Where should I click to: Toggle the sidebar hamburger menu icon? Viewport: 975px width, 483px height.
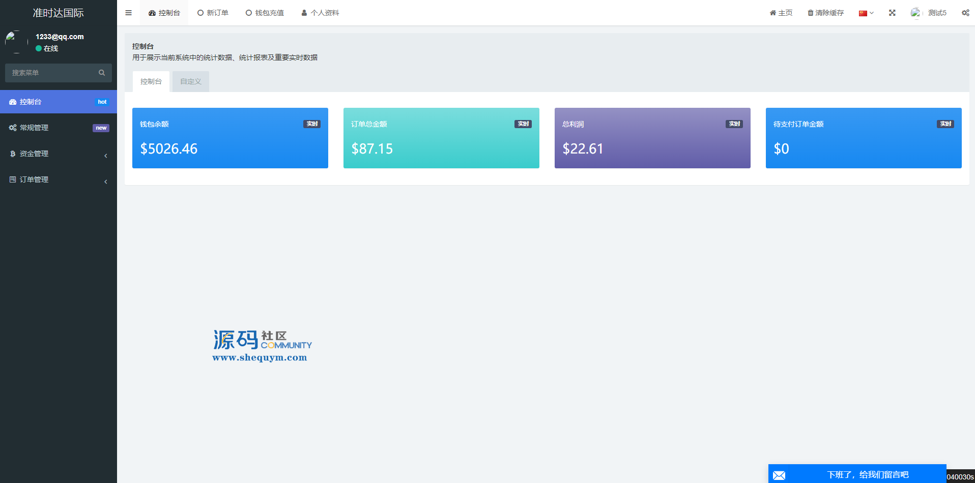point(128,13)
